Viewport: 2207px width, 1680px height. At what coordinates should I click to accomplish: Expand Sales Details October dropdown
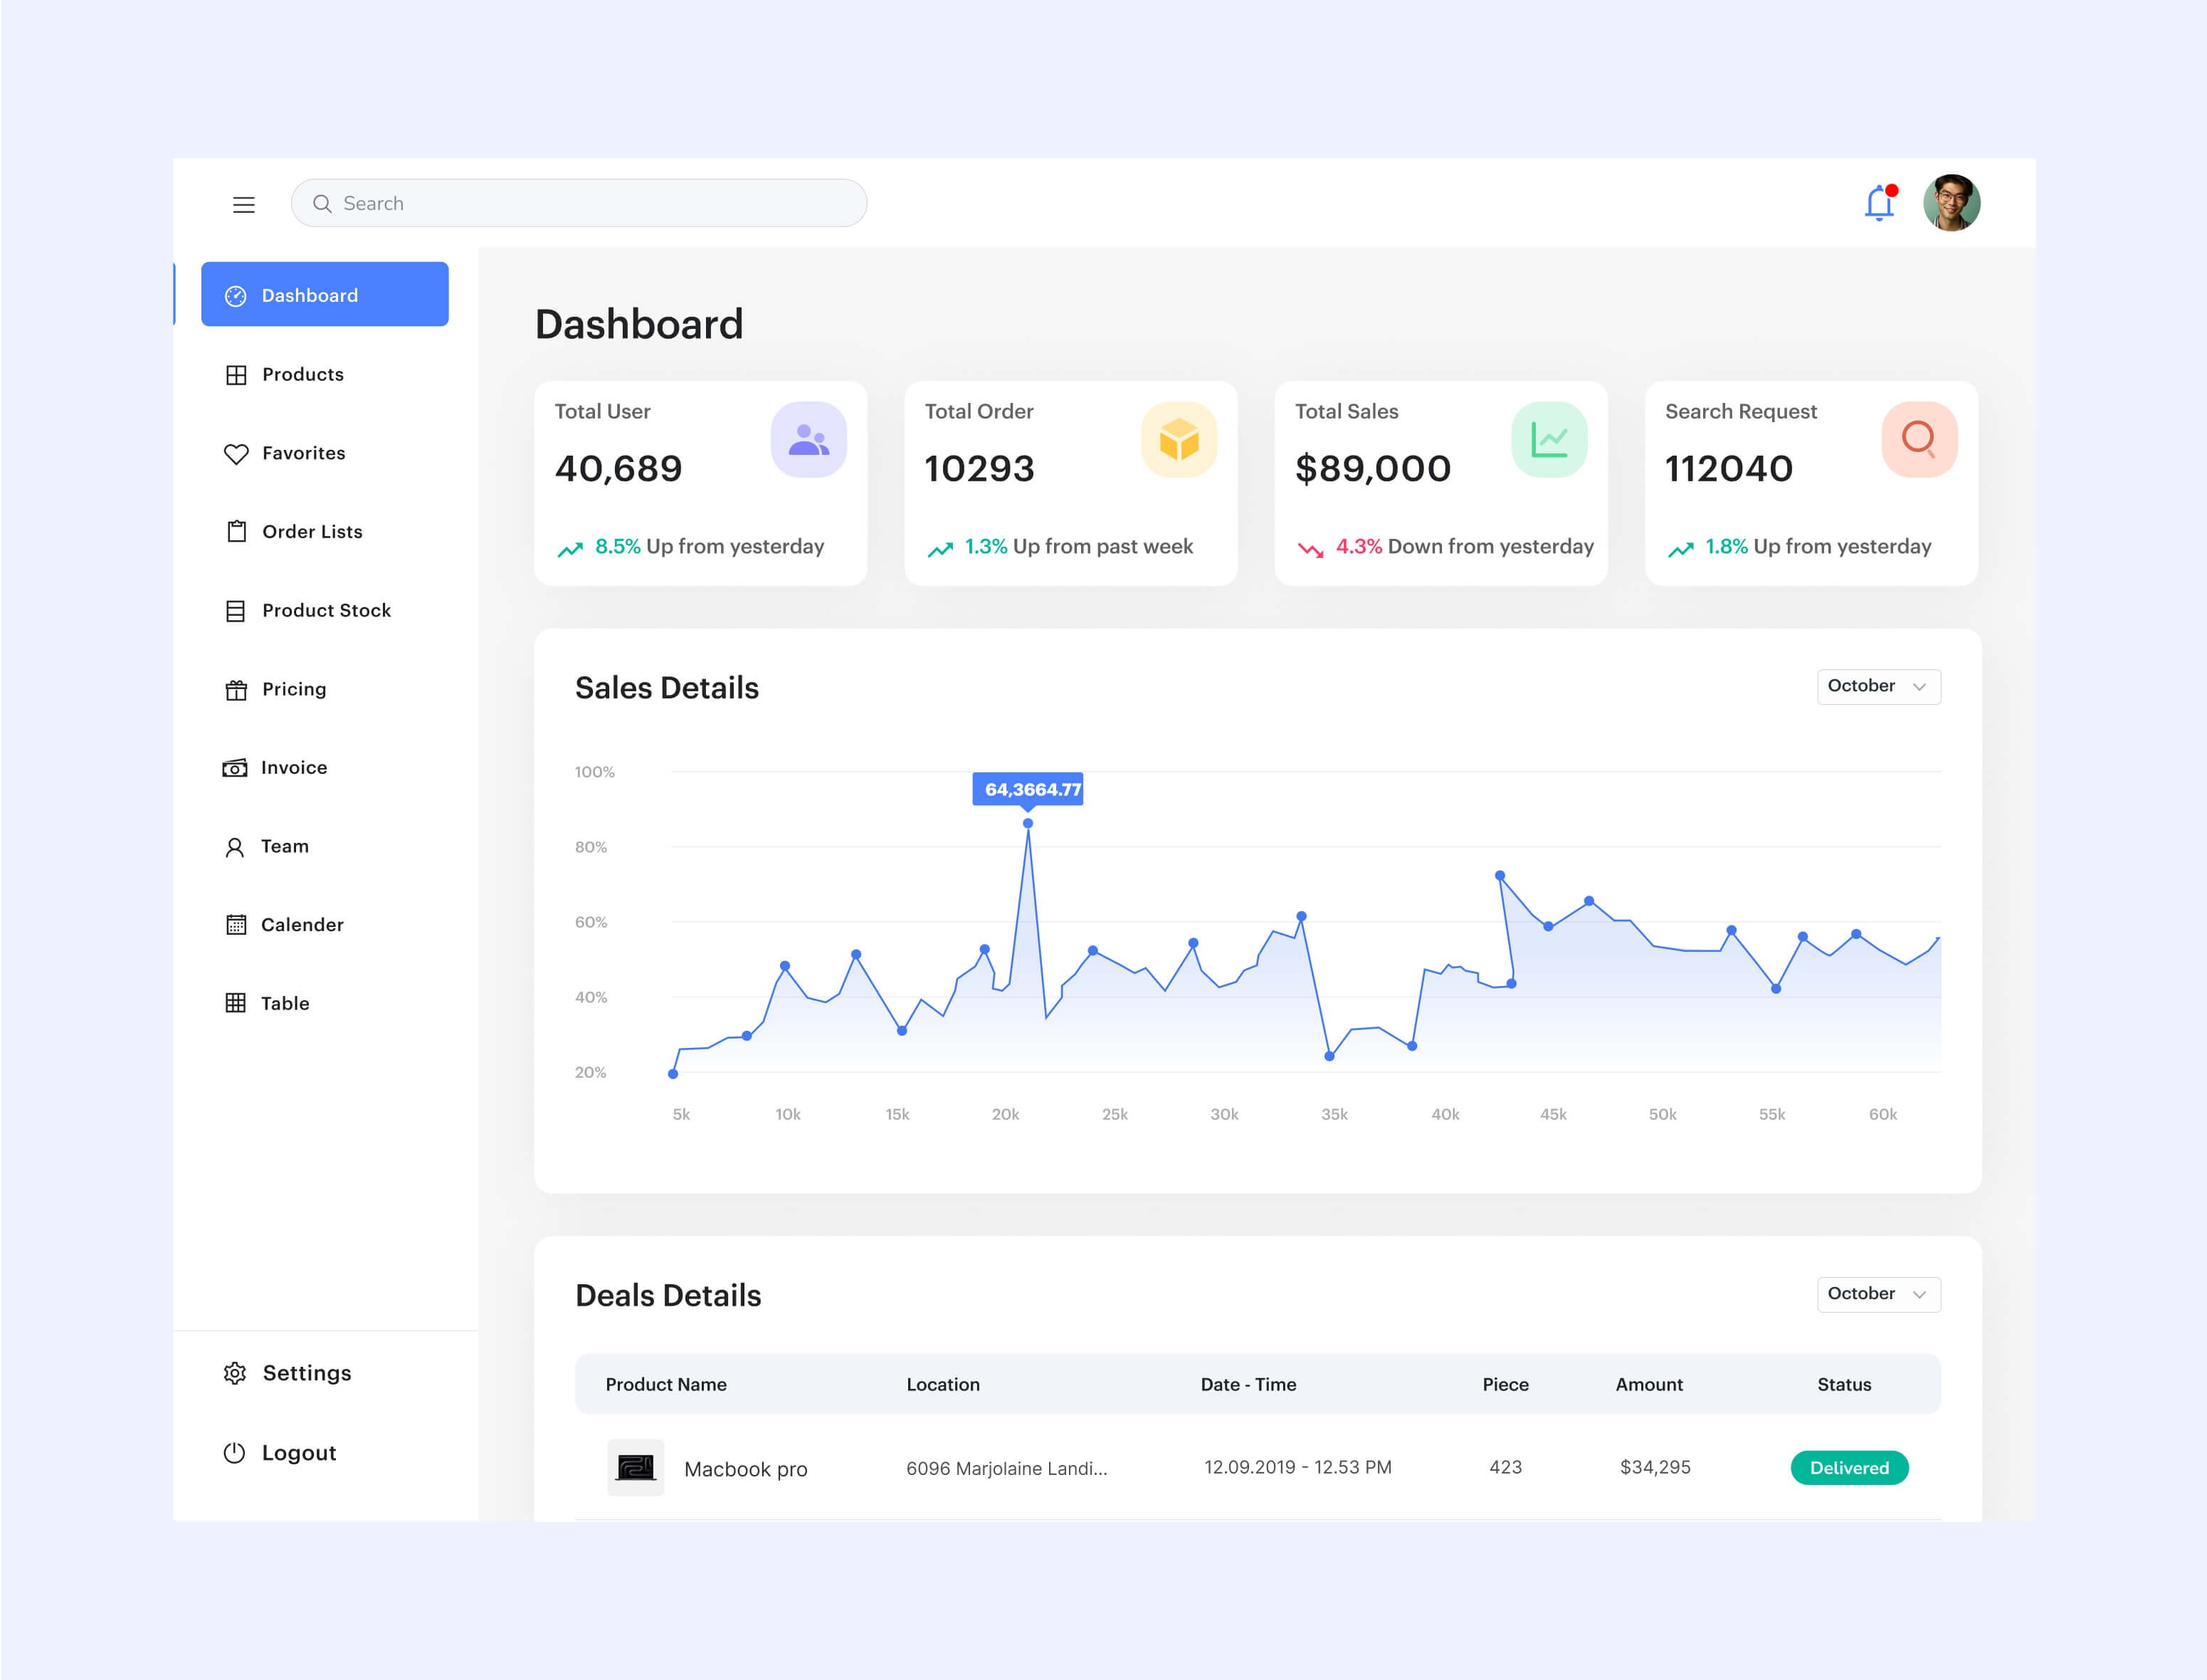tap(1878, 687)
